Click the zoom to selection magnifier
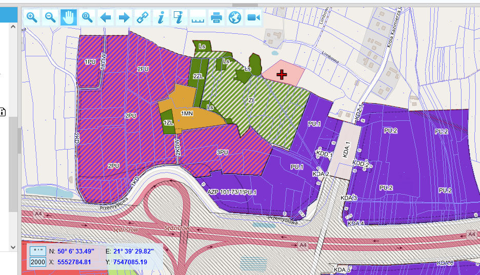The height and width of the screenshot is (275, 480). pos(87,17)
